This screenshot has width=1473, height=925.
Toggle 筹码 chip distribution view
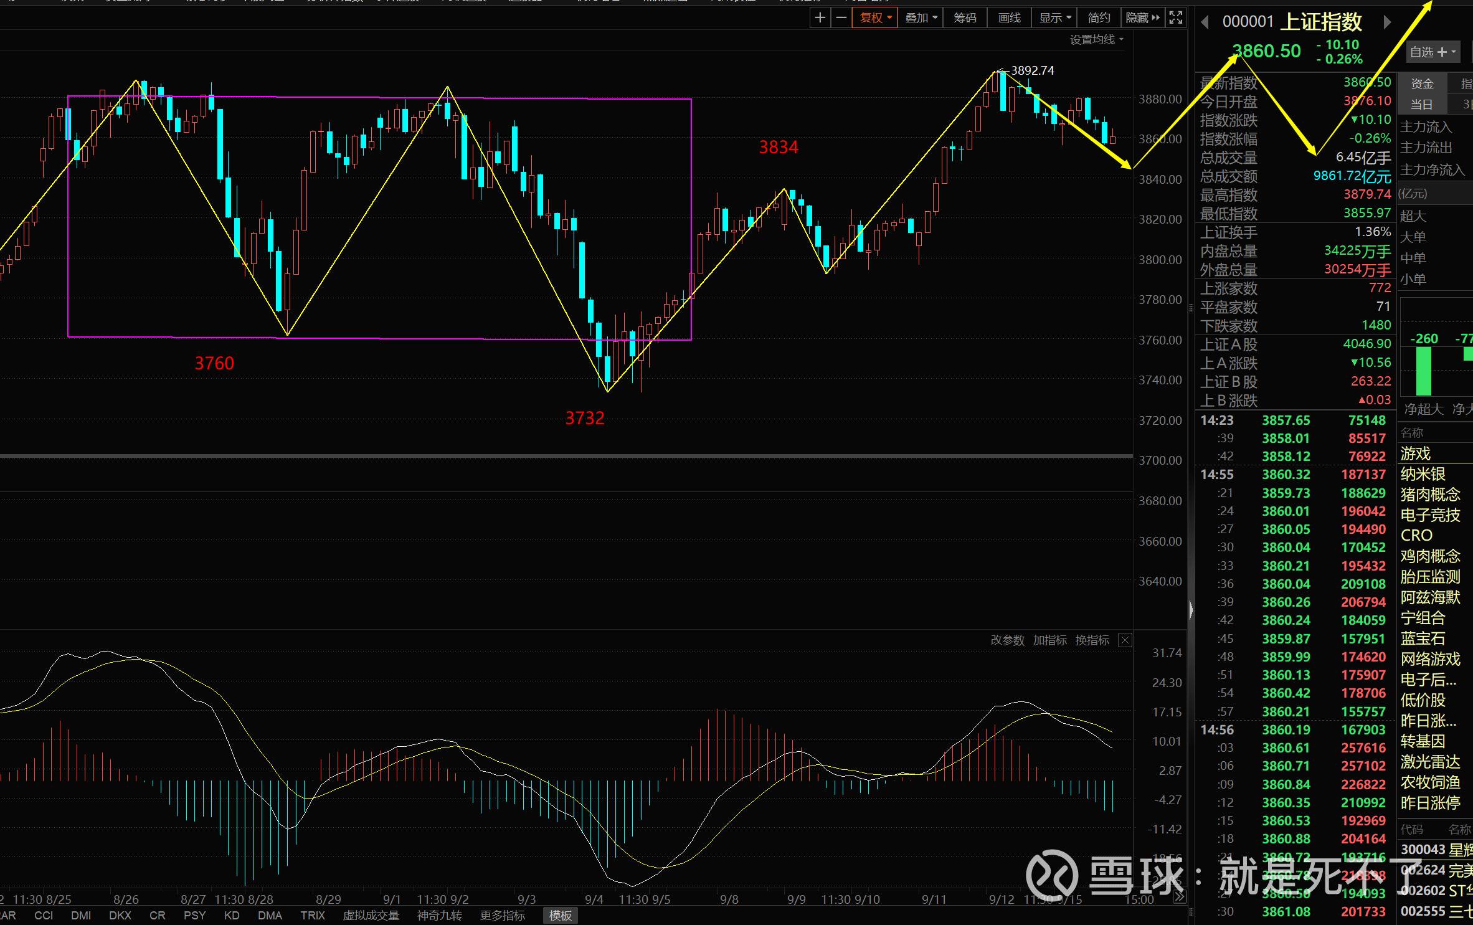(x=965, y=18)
